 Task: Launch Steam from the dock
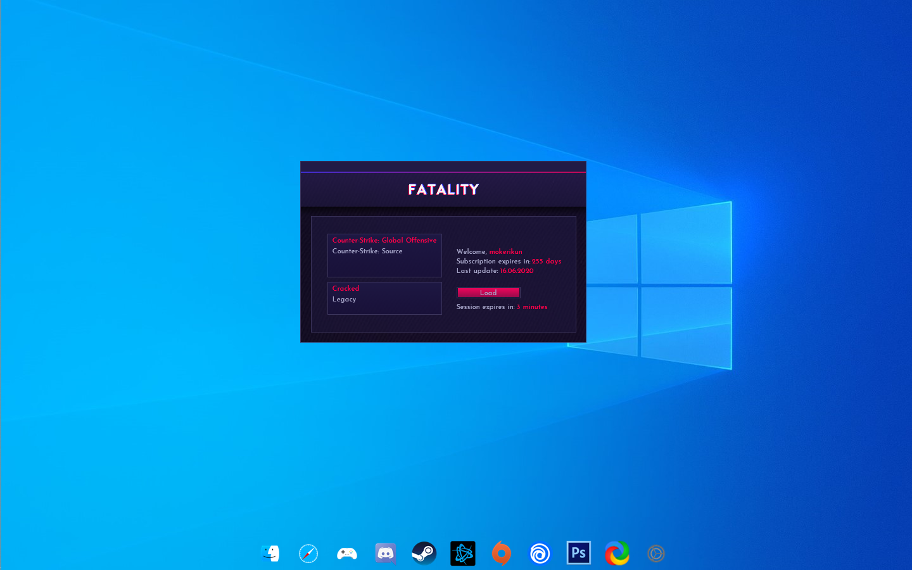coord(424,554)
